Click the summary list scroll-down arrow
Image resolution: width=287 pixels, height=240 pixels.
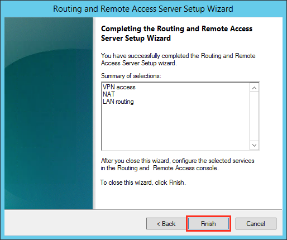254,145
